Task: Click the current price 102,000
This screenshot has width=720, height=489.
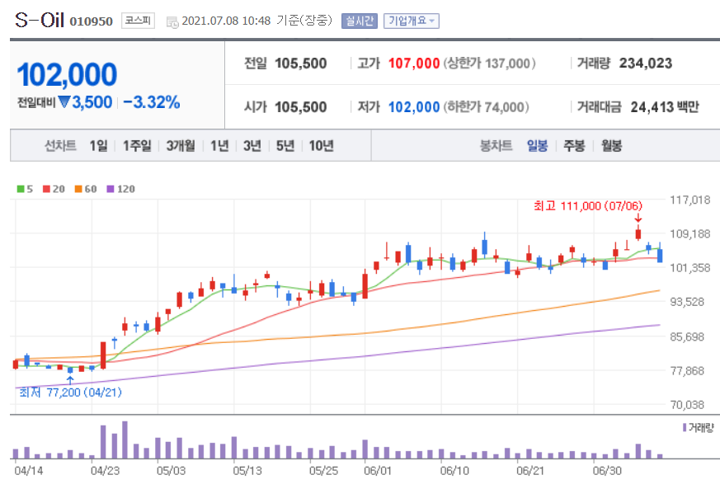Action: tap(67, 74)
